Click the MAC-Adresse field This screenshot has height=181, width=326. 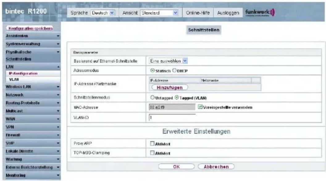(x=172, y=107)
